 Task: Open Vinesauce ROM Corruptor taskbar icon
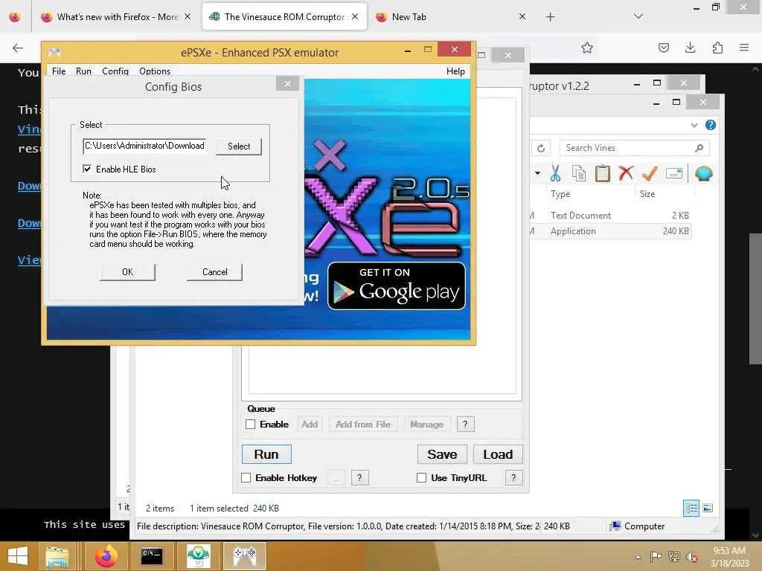tap(198, 556)
